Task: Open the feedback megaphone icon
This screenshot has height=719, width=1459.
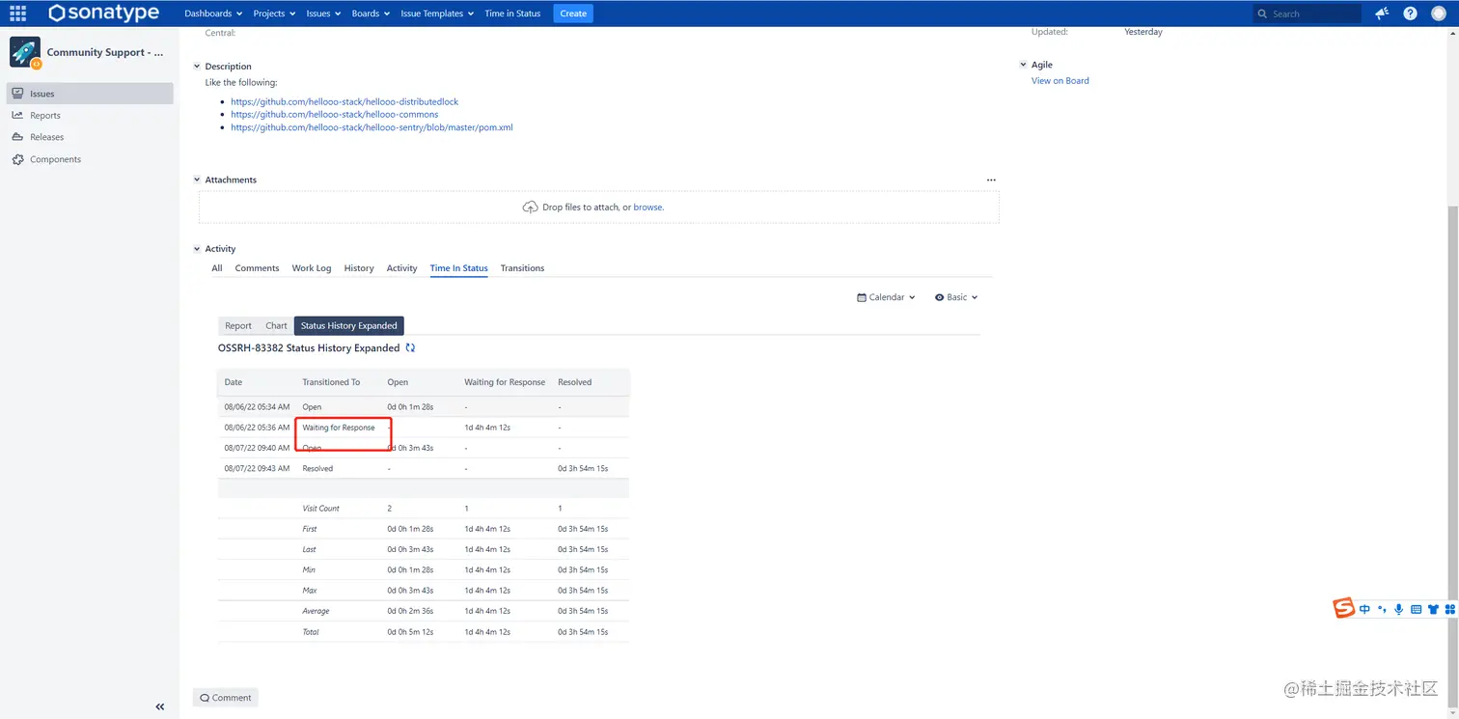Action: click(x=1383, y=14)
